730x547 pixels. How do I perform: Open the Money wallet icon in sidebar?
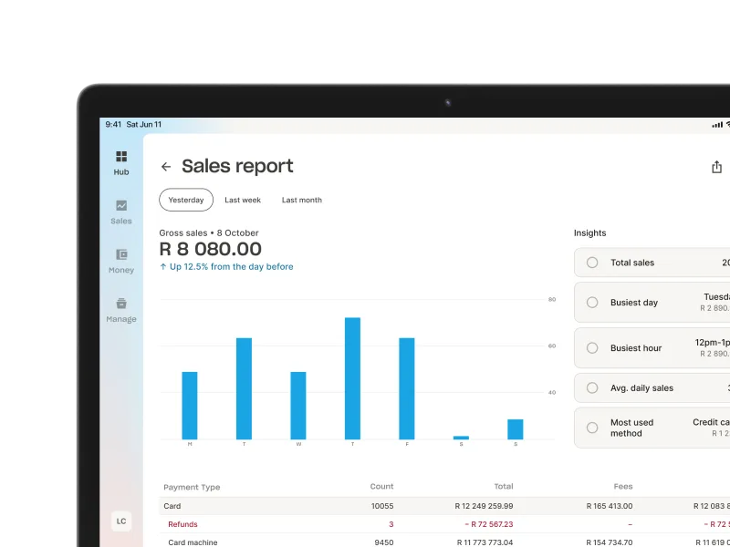[x=121, y=255]
